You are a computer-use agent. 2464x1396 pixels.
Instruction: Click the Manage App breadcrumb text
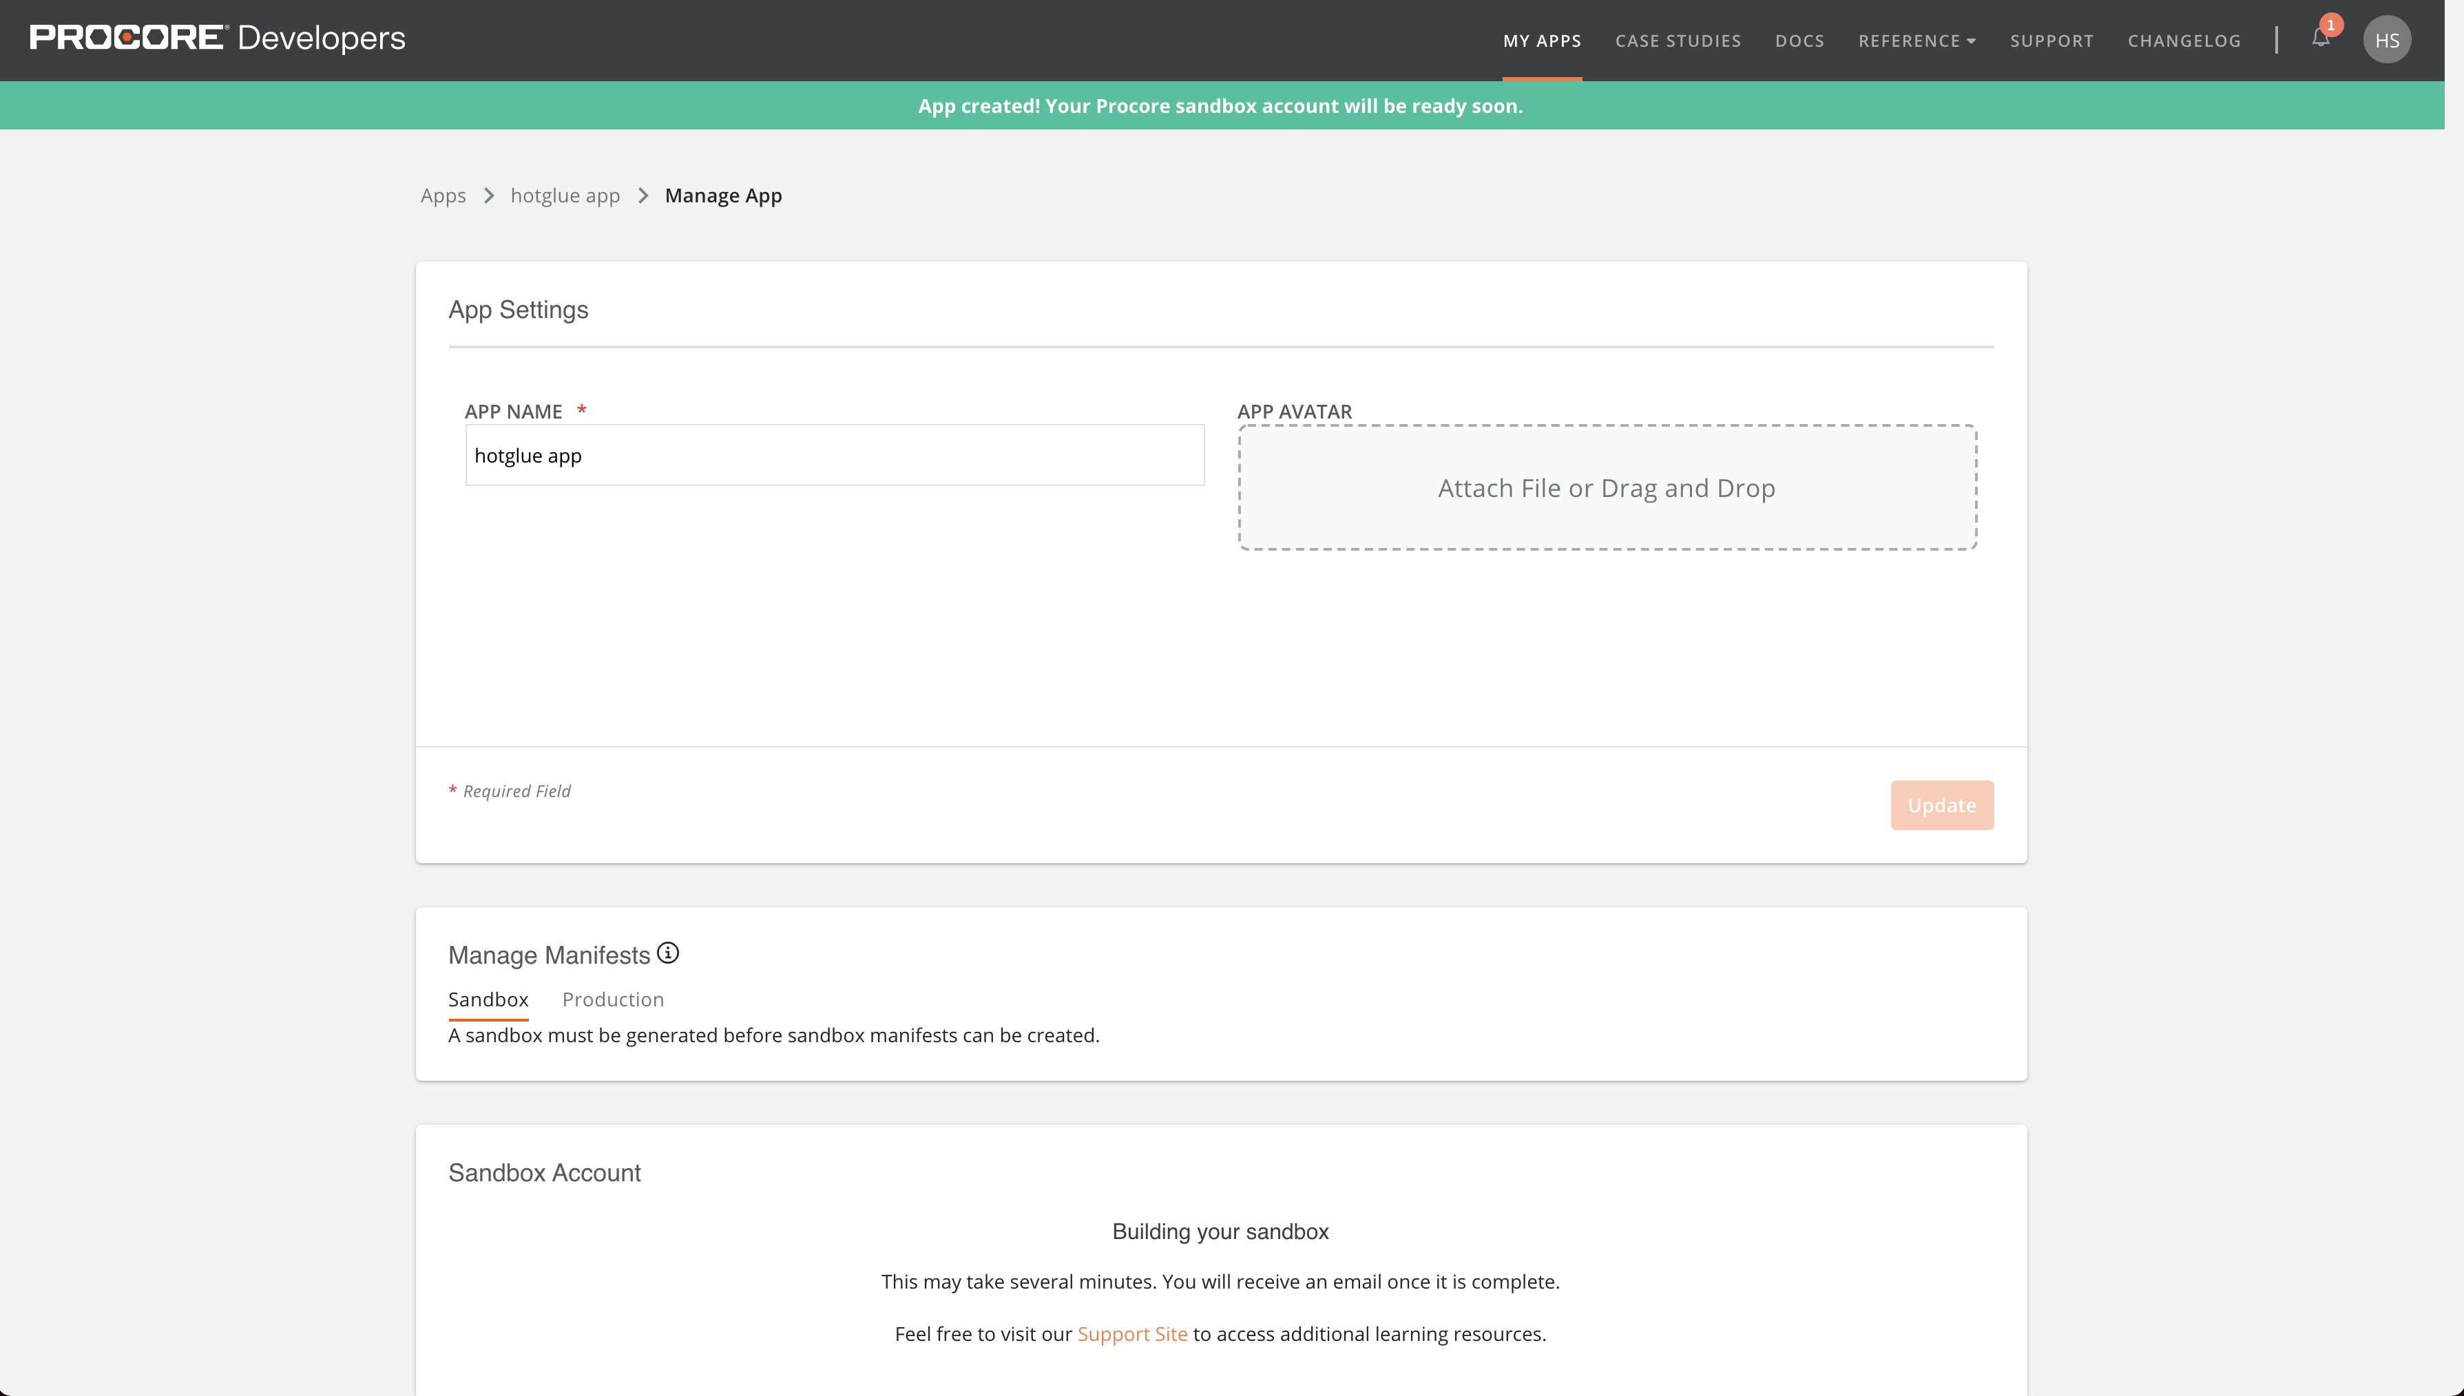point(723,195)
